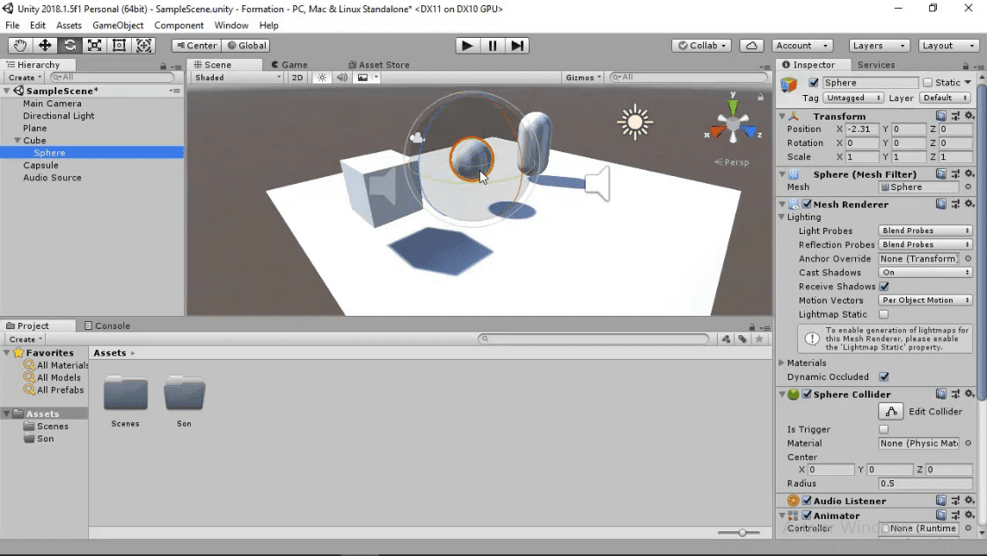The height and width of the screenshot is (556, 987).
Task: Toggle scene audio in the Scene view toolbar
Action: [x=342, y=77]
